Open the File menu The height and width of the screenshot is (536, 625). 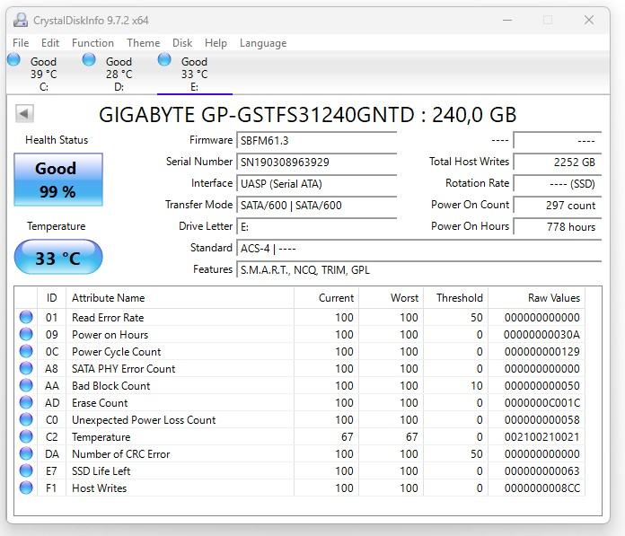tap(21, 42)
